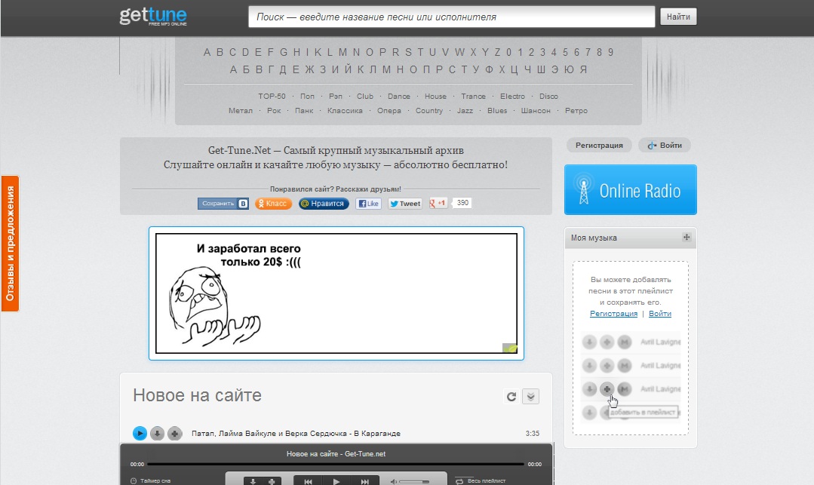Play the track "В Караганде" in the list
The width and height of the screenshot is (814, 485).
[140, 433]
